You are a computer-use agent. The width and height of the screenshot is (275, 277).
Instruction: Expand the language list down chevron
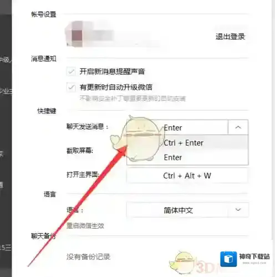238,210
